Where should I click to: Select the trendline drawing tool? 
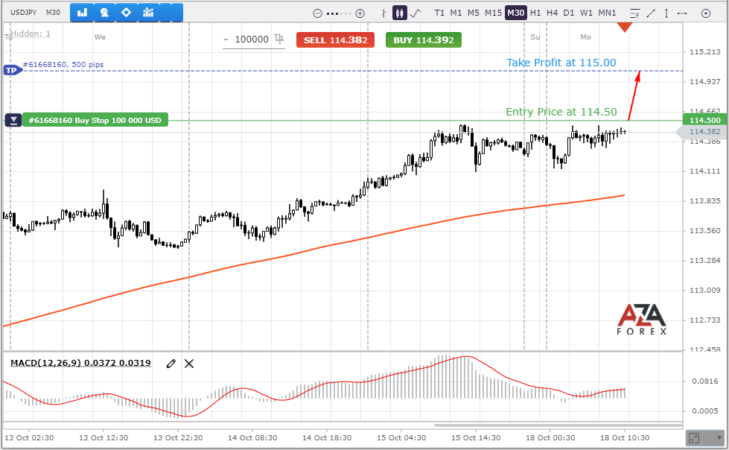pyautogui.click(x=651, y=13)
